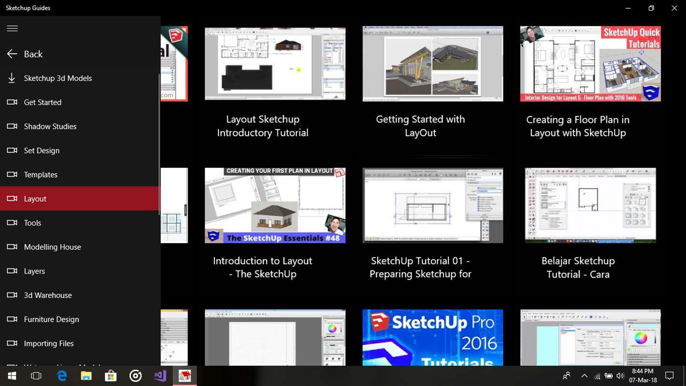Open the hamburger navigation menu
Viewport: 686px width, 386px height.
click(12, 29)
